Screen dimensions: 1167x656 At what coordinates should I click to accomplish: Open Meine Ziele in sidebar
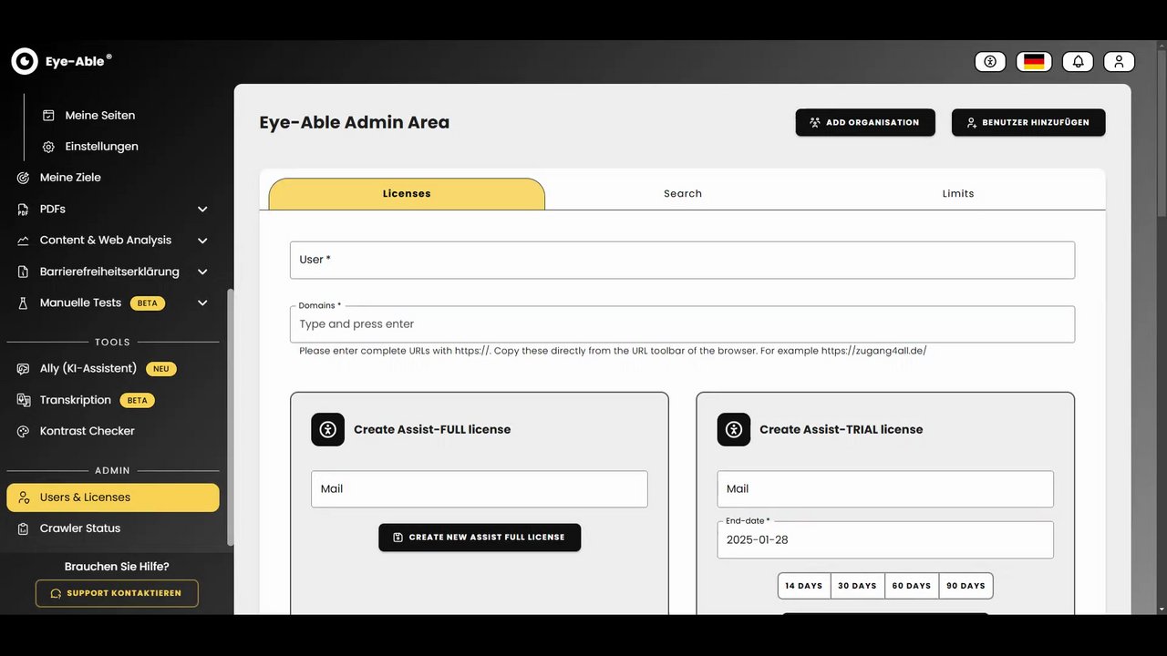pyautogui.click(x=70, y=178)
